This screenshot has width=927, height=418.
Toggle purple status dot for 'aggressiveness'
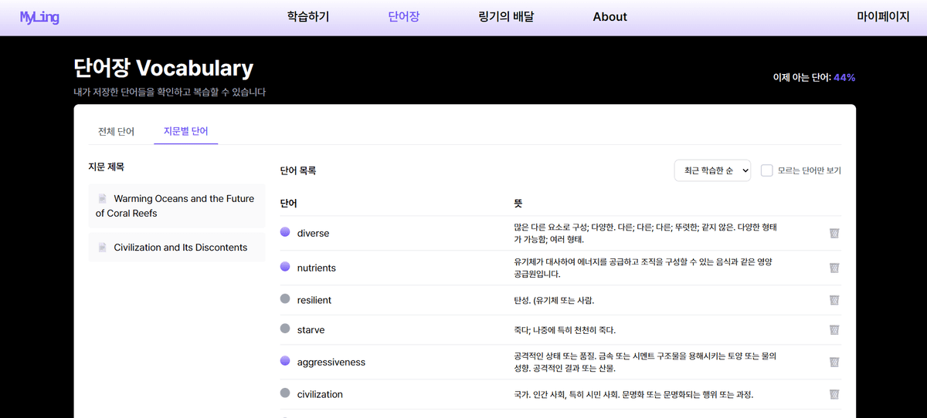tap(285, 361)
